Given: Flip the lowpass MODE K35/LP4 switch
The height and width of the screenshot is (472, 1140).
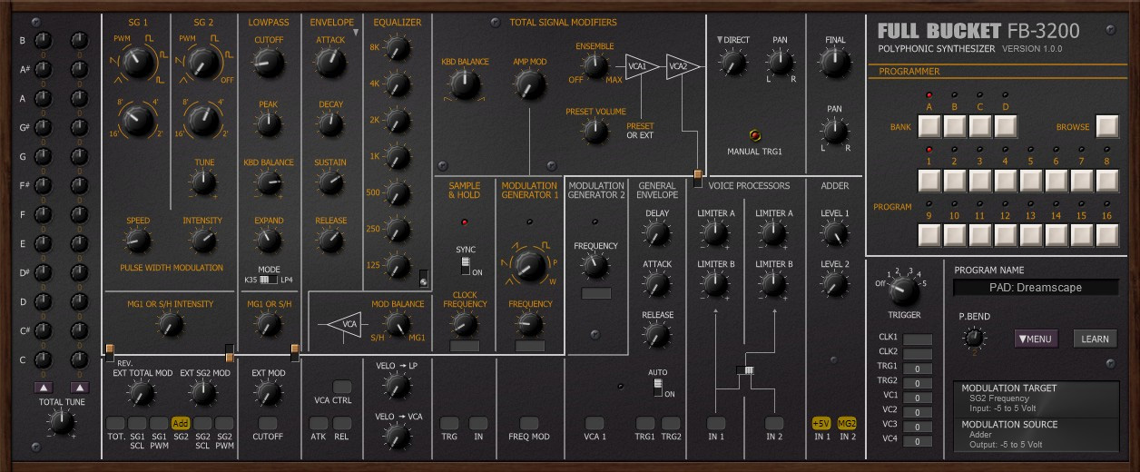Looking at the screenshot, I should tap(268, 280).
